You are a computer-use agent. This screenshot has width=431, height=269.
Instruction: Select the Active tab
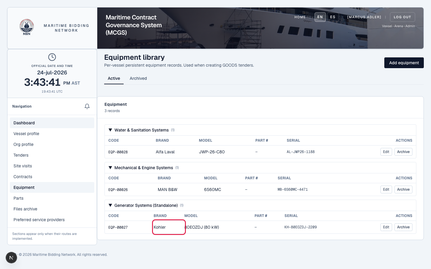tap(114, 78)
